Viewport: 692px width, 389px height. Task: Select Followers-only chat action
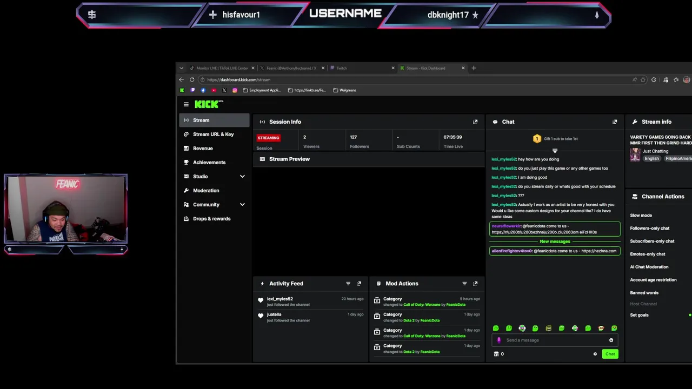(x=649, y=229)
